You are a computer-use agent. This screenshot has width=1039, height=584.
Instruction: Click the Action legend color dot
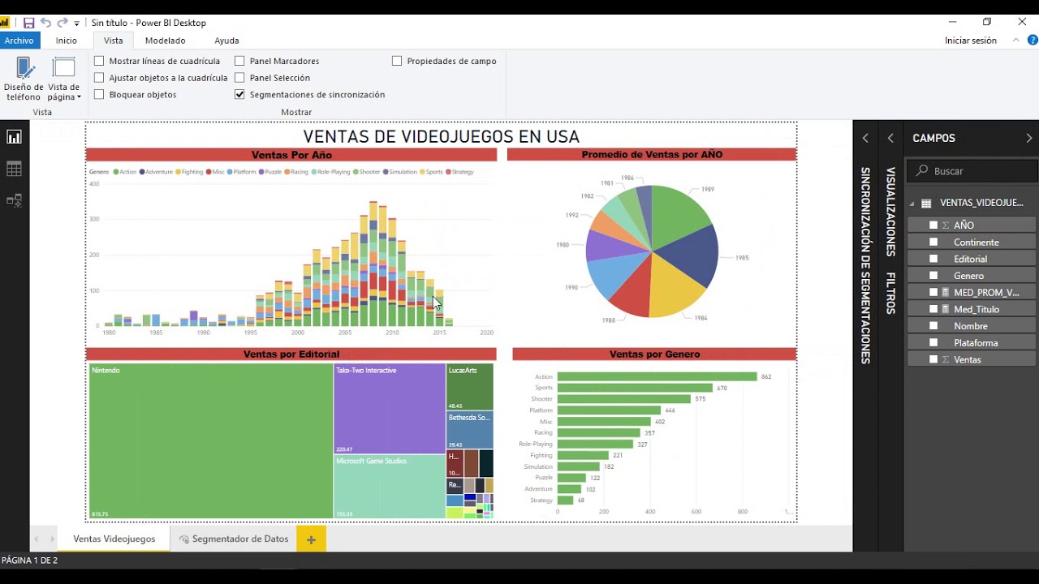point(116,172)
